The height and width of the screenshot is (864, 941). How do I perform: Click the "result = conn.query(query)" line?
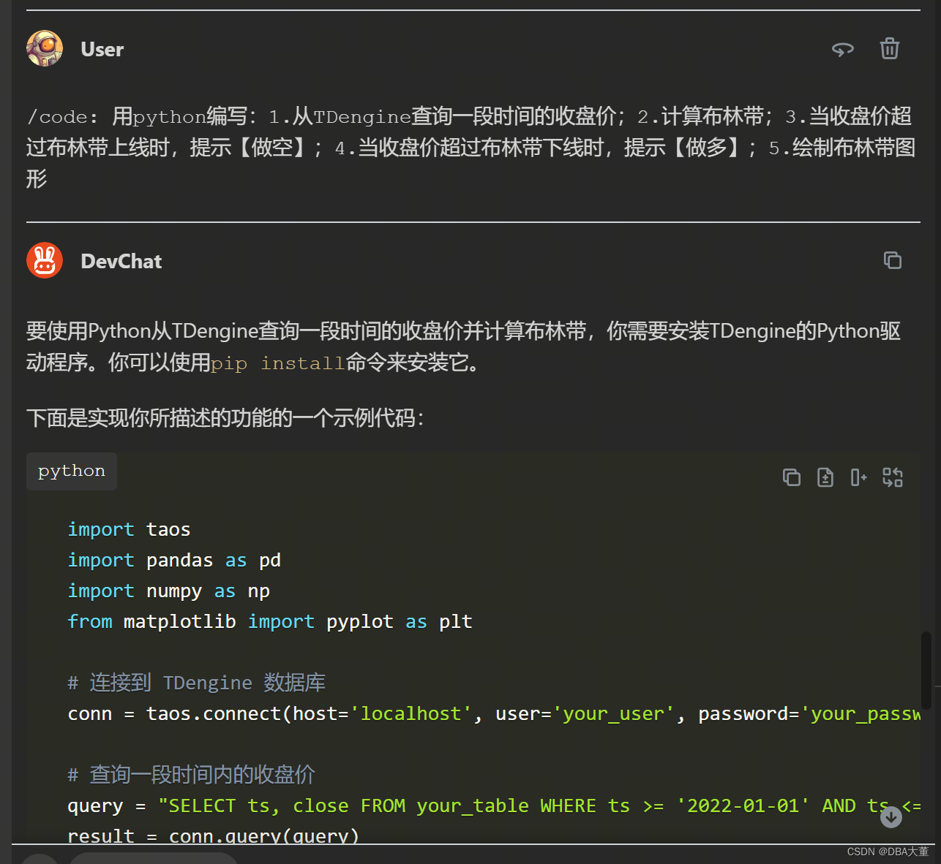pyautogui.click(x=213, y=835)
